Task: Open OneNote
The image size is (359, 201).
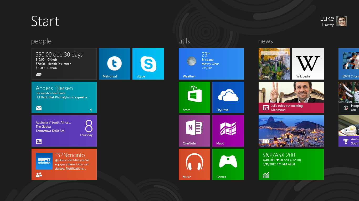Action: tap(194, 131)
